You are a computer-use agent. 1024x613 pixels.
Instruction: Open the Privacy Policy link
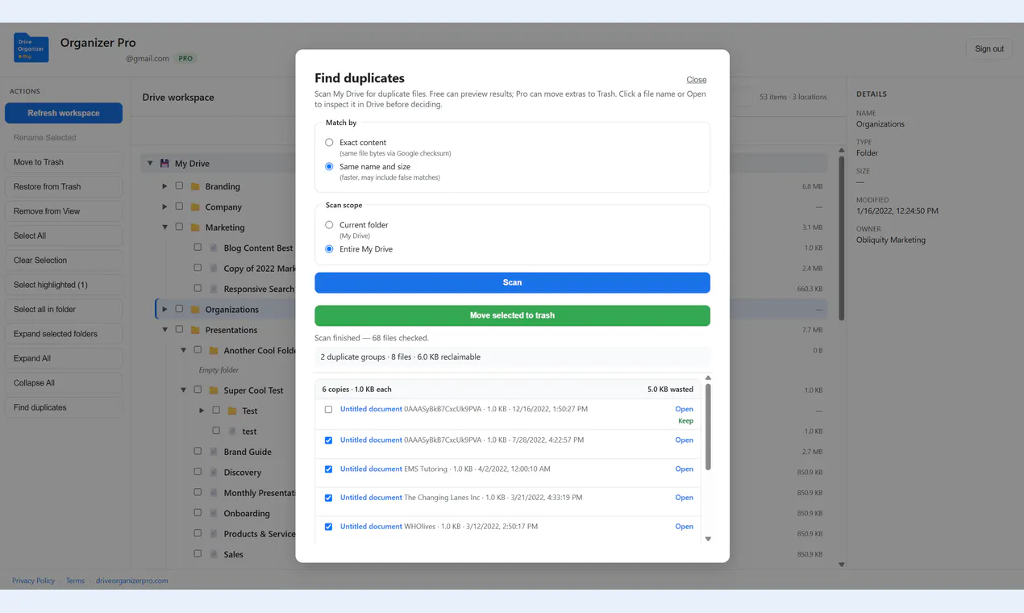(33, 581)
